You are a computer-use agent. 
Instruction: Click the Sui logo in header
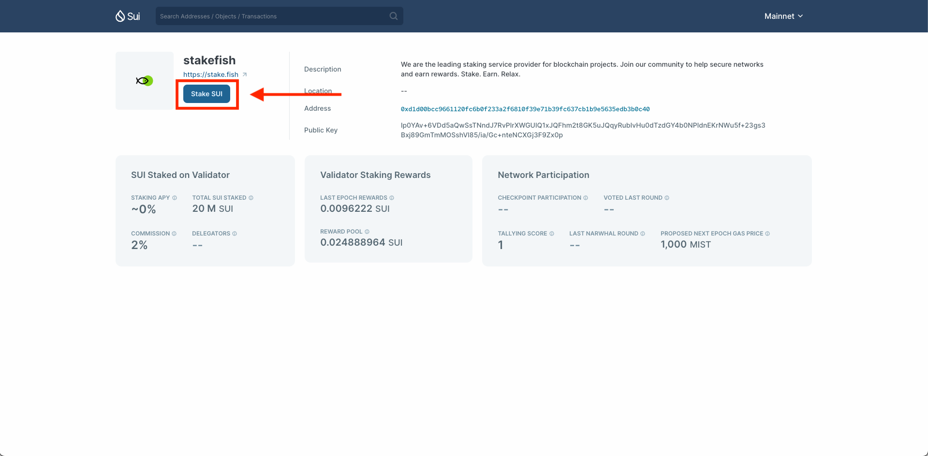128,16
